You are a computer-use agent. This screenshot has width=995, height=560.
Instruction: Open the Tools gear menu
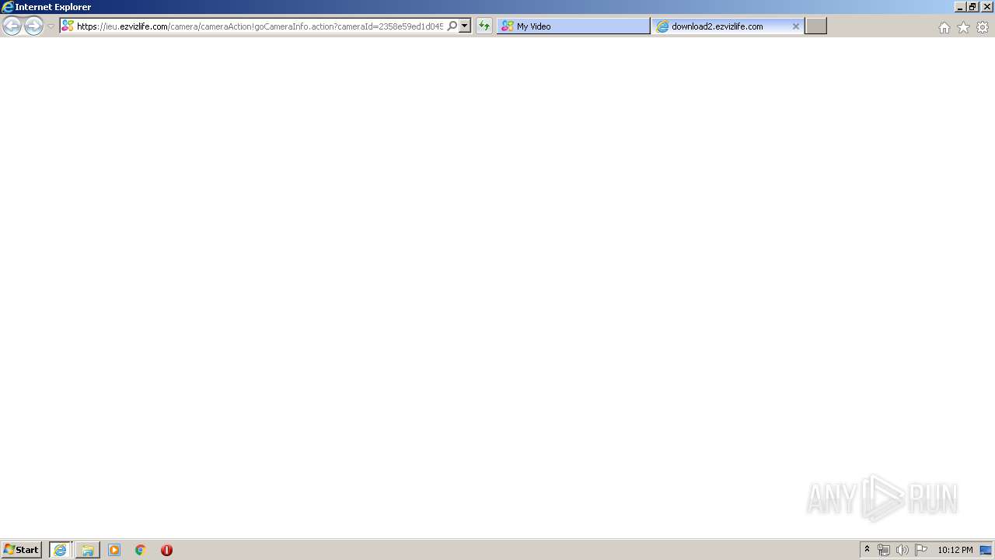coord(983,27)
